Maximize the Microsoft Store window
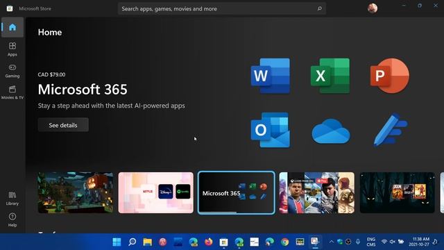 coord(420,6)
